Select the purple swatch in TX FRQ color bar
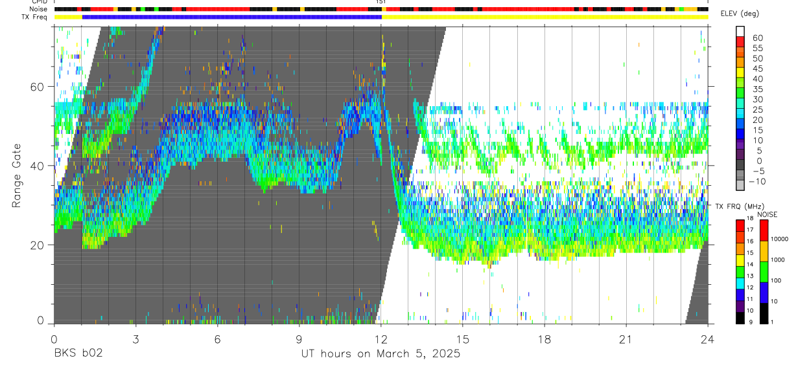Image resolution: width=796 pixels, height=367 pixels. click(x=740, y=306)
